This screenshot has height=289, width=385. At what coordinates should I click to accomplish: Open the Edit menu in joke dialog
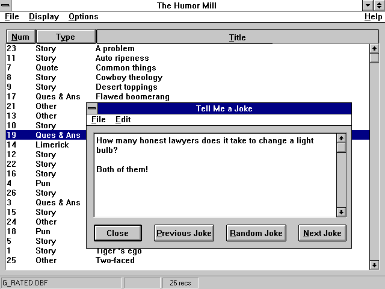click(123, 119)
